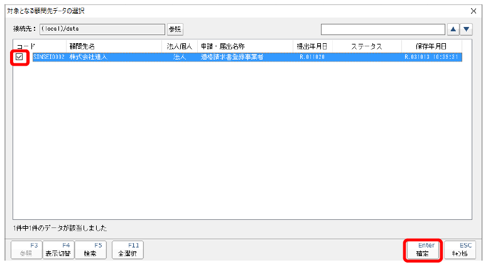
Task: Sort by the ステータス column header
Action: (367, 46)
